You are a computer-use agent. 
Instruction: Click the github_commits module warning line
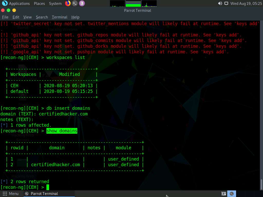124,41
